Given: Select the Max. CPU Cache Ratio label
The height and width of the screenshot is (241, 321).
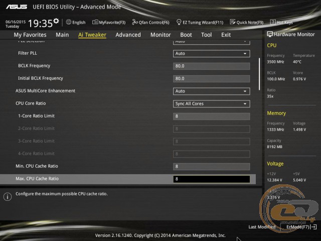Looking at the screenshot, I should click(37, 179).
